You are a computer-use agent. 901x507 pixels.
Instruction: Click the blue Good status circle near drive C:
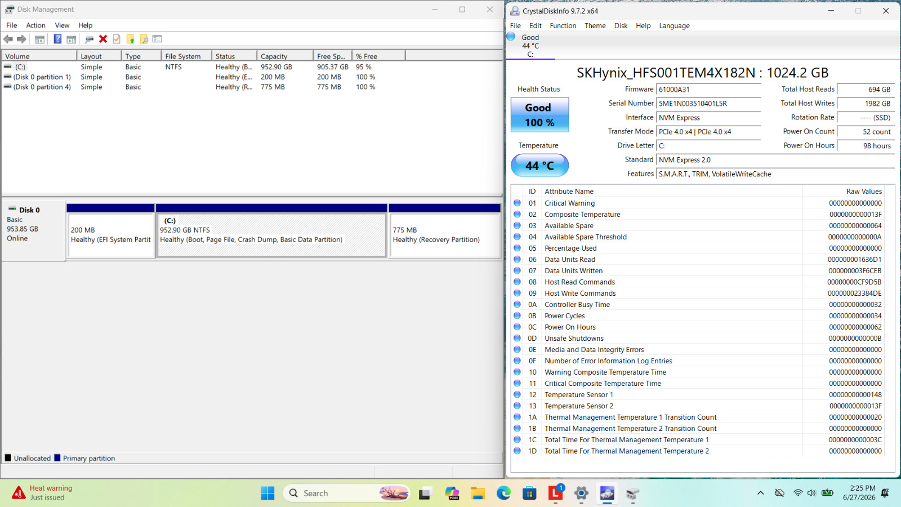coord(511,37)
